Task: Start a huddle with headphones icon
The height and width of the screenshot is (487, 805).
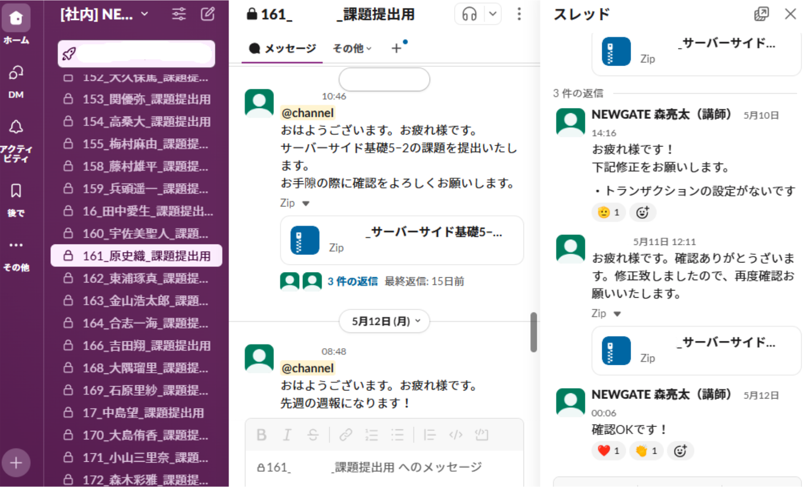Action: tap(469, 14)
